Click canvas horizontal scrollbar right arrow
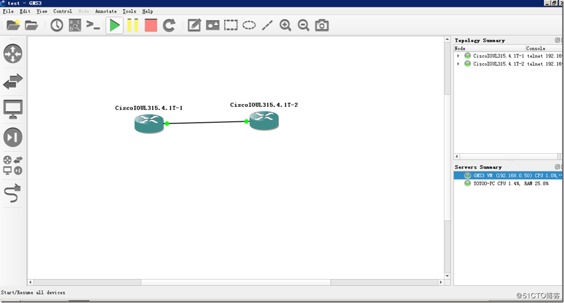This screenshot has height=303, width=564. 440,282
